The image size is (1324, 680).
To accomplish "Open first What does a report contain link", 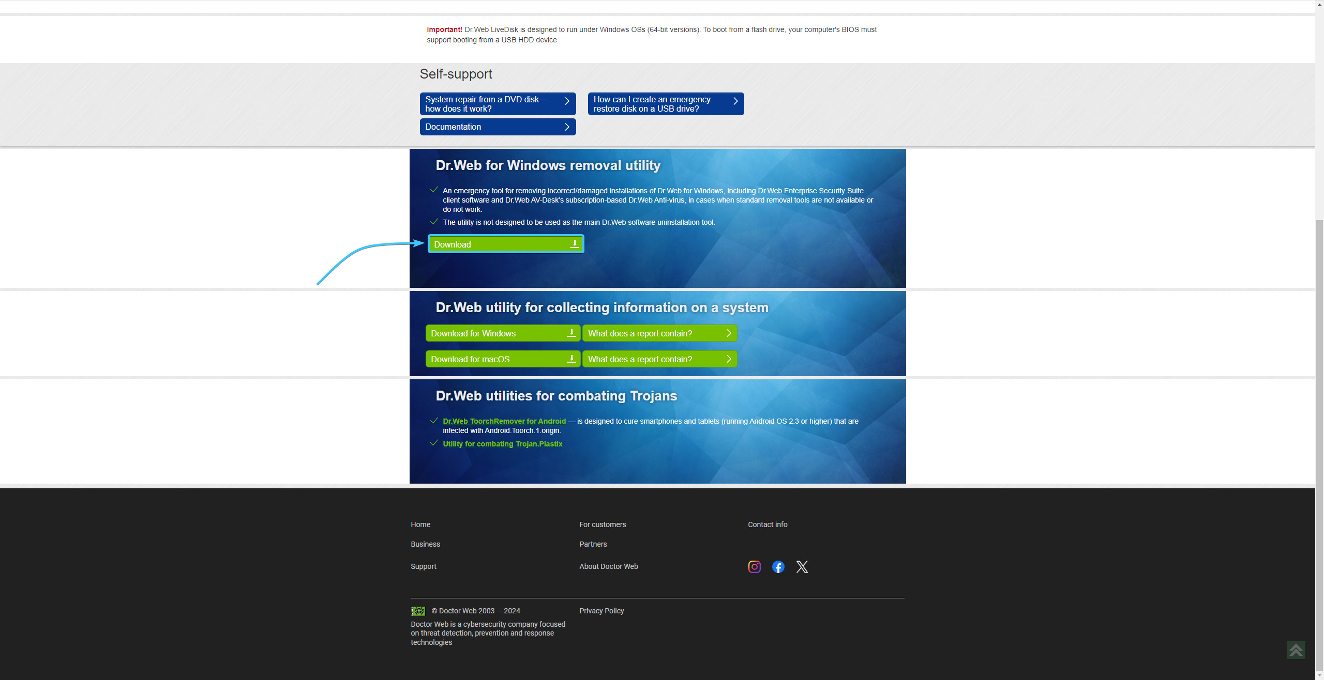I will tap(659, 334).
